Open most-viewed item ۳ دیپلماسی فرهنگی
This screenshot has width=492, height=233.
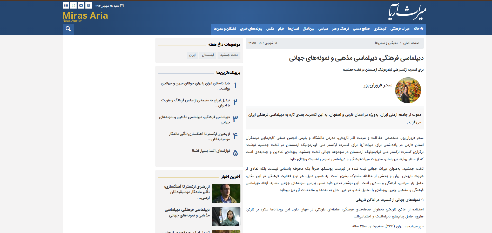[x=194, y=120]
